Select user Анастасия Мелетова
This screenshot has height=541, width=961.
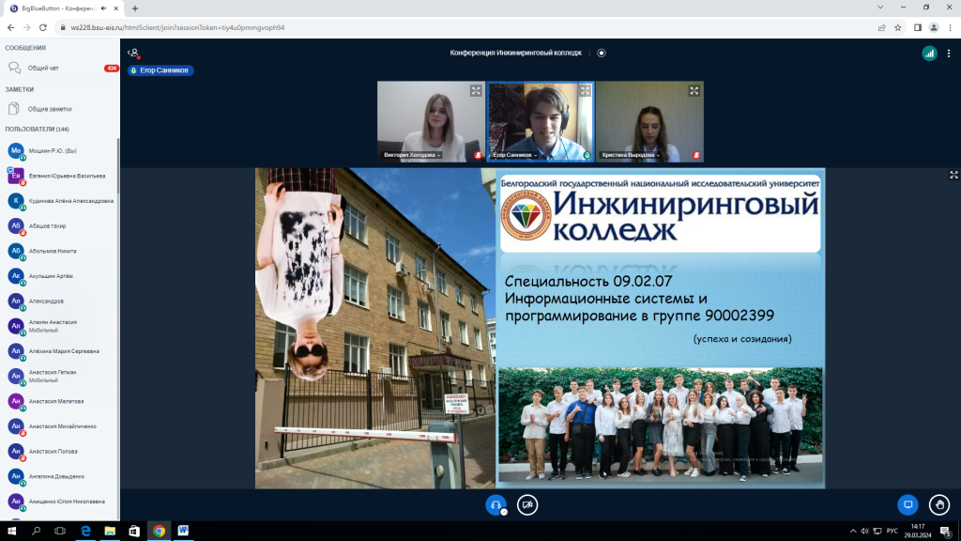(x=59, y=401)
